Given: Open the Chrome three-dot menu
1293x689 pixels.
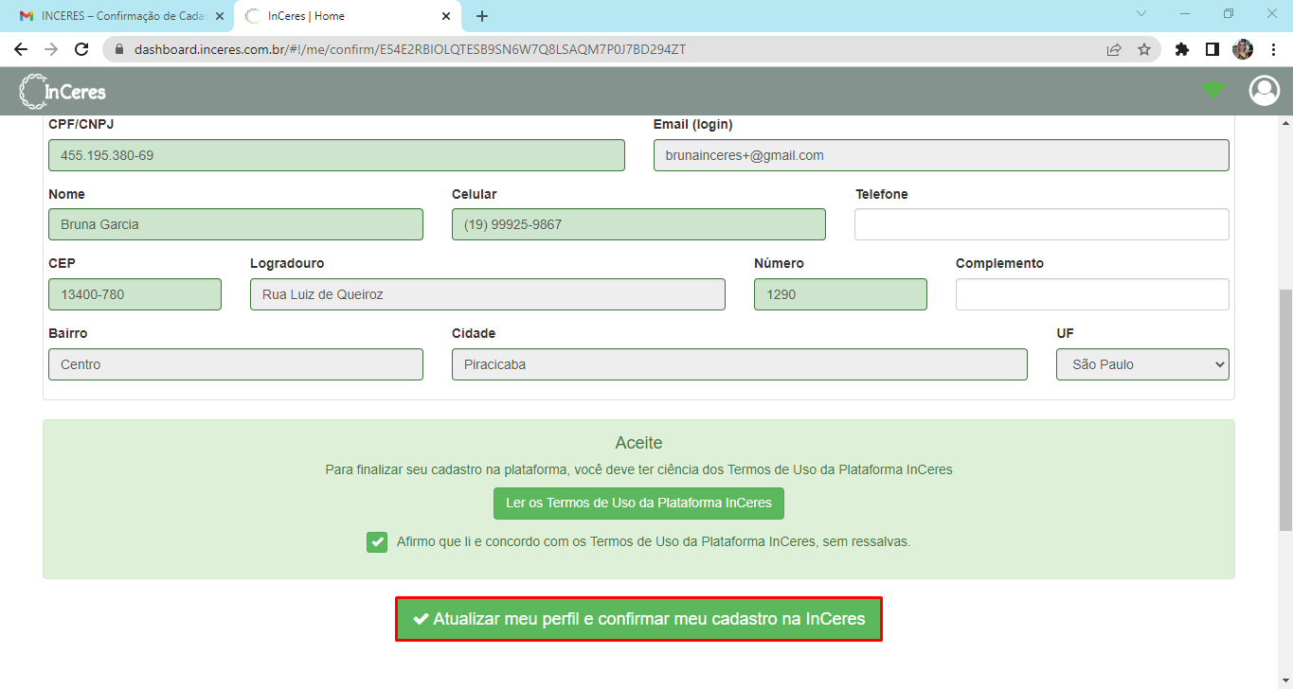Looking at the screenshot, I should (x=1273, y=49).
